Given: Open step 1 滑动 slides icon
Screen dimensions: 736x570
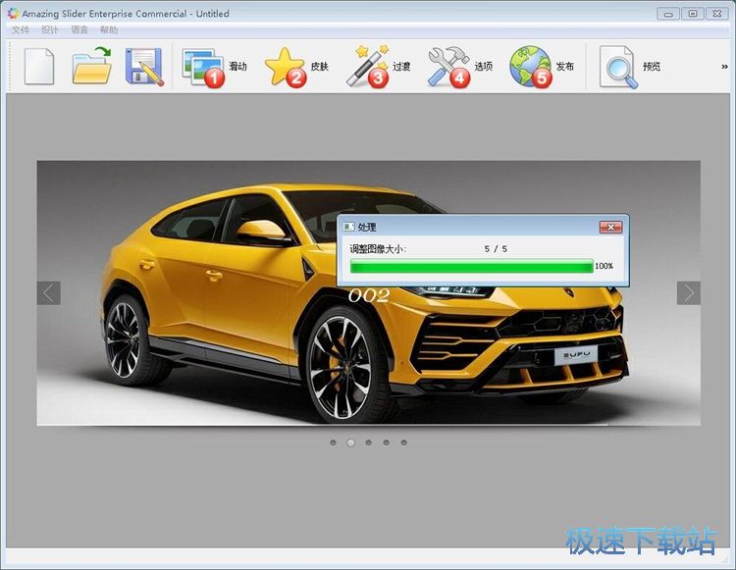Looking at the screenshot, I should click(203, 68).
